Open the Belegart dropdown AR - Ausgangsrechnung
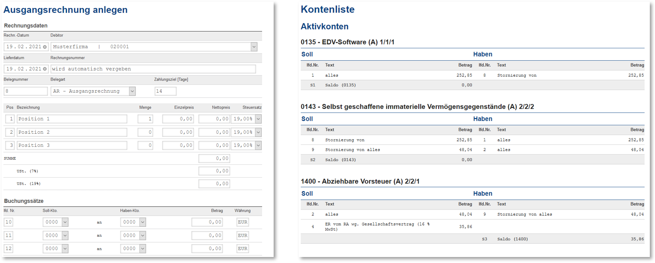655x263 pixels. [132, 91]
